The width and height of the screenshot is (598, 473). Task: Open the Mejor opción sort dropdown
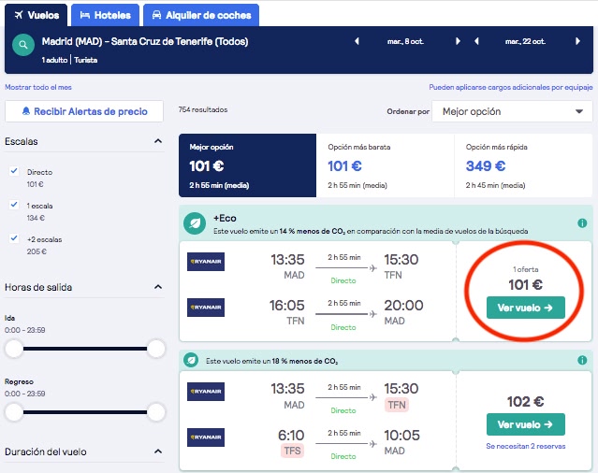[512, 111]
